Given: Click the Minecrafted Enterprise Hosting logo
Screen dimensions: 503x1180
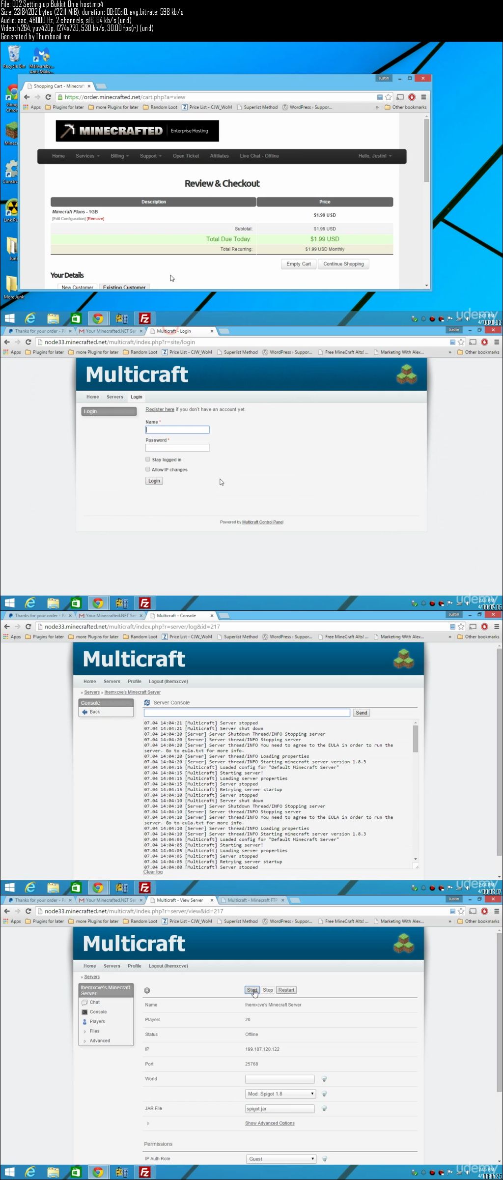Looking at the screenshot, I should (x=137, y=131).
